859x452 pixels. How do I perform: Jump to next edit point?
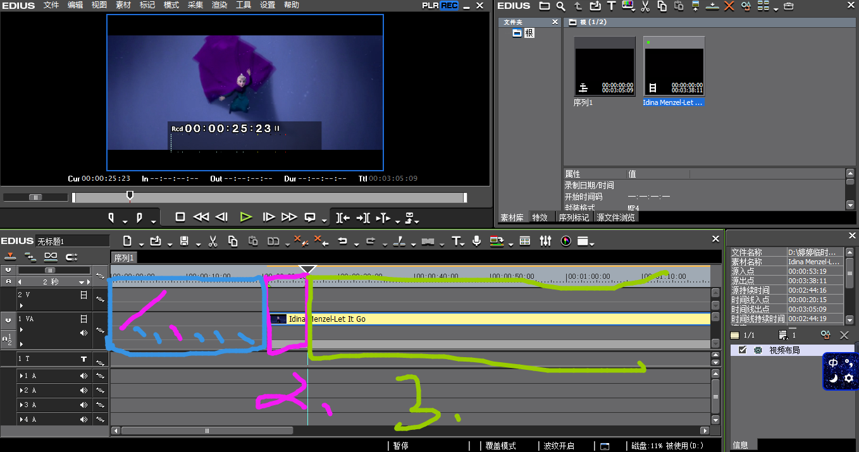[363, 217]
